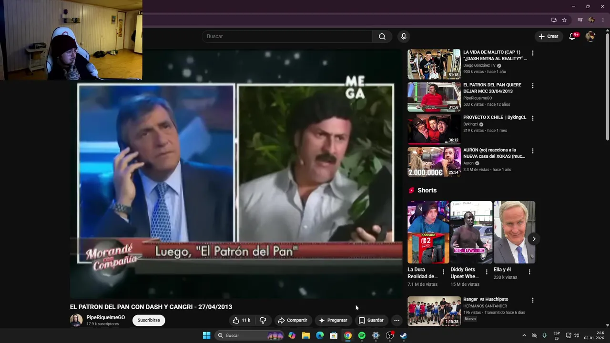This screenshot has height=343, width=610.
Task: Open File Explorer from taskbar
Action: click(x=306, y=336)
